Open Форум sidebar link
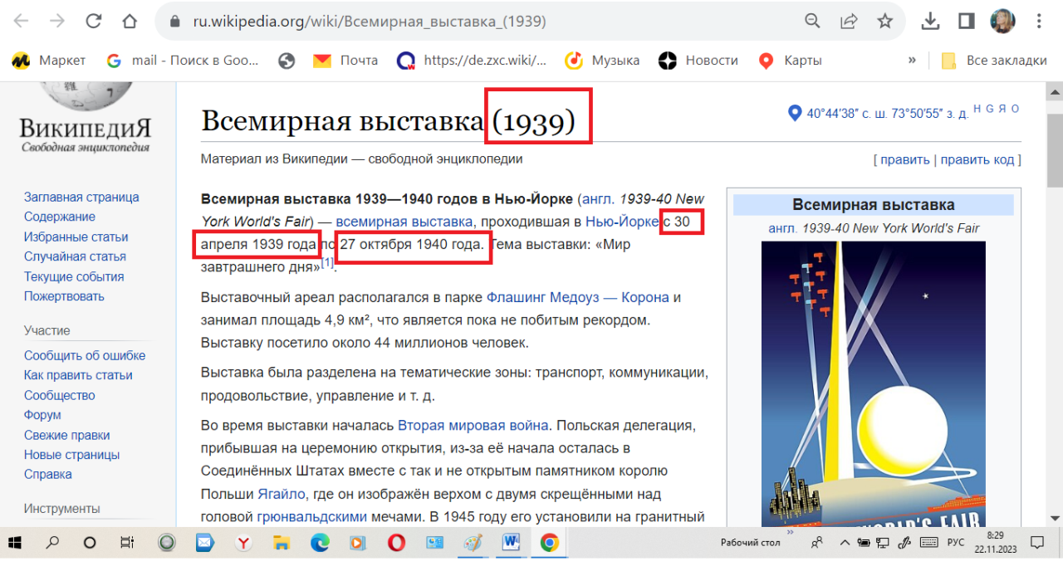This screenshot has width=1063, height=566. (x=42, y=415)
